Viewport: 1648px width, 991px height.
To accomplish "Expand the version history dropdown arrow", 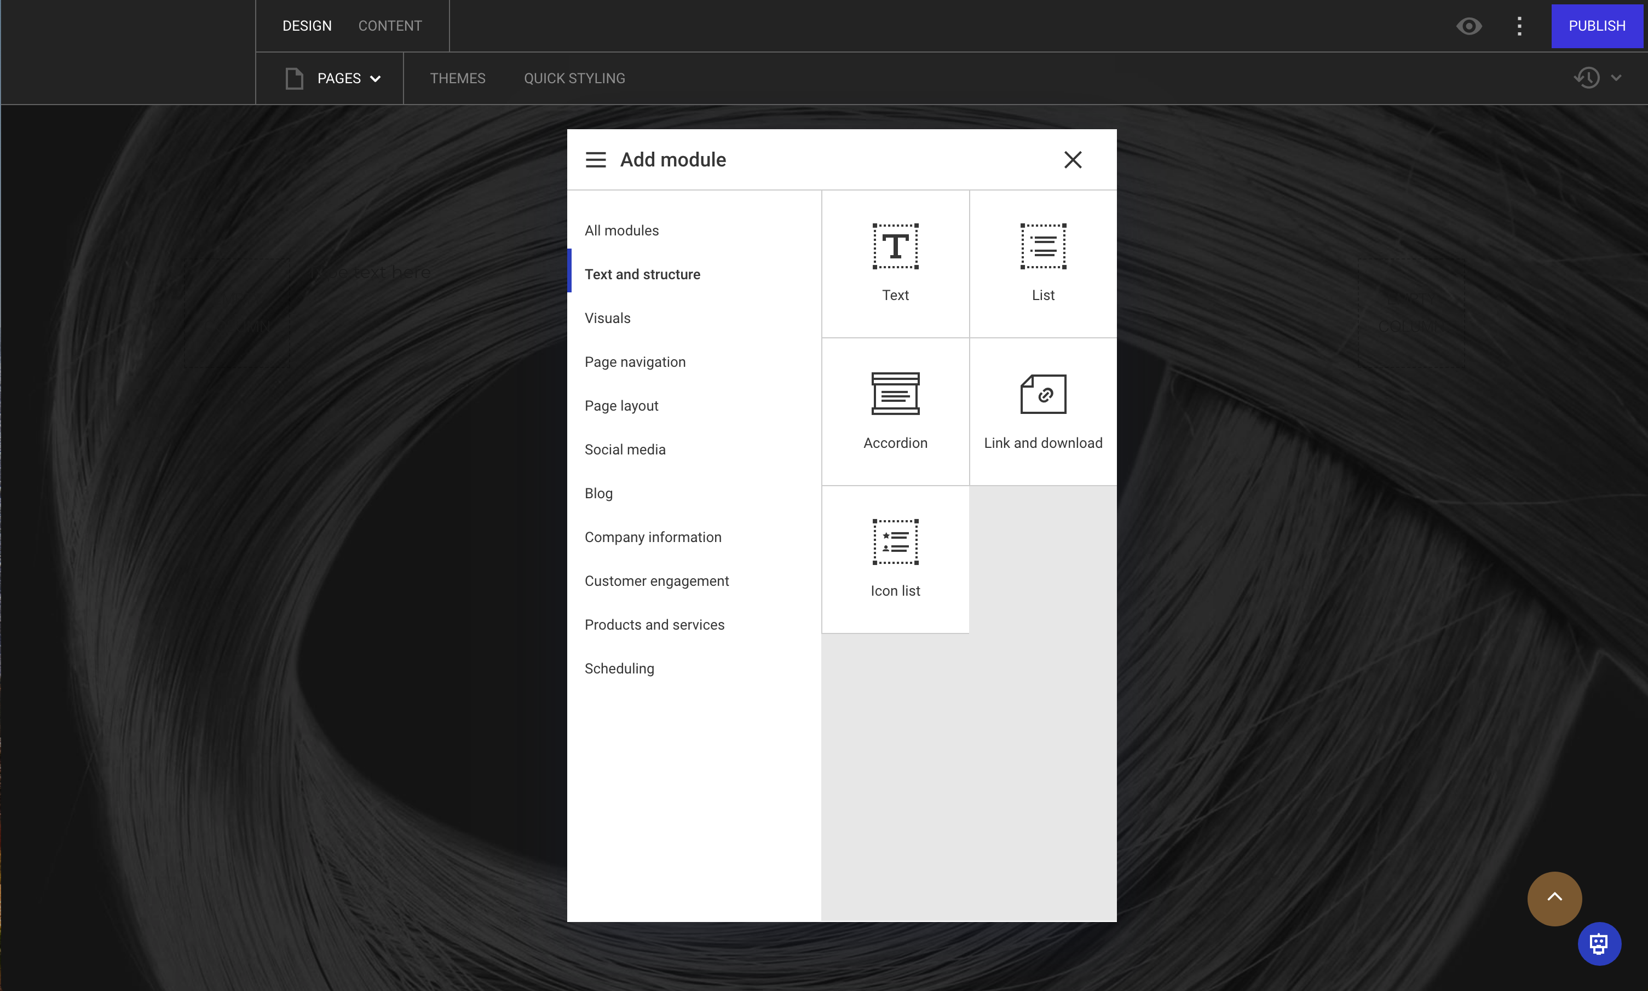I will tap(1617, 77).
